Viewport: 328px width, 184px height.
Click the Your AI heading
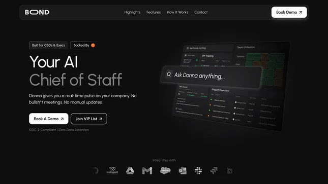54,62
